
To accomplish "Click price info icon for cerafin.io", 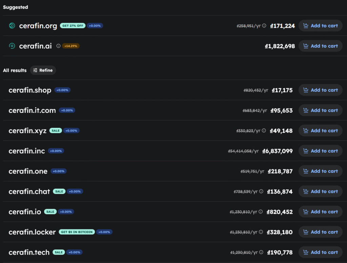I will (x=261, y=212).
